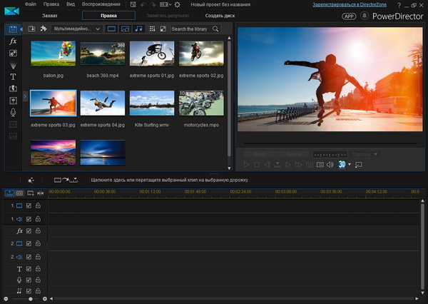The image size is (428, 304).
Task: Open the Файл menu
Action: 30,4
